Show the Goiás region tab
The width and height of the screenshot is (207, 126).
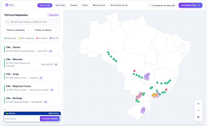pyautogui.click(x=85, y=5)
